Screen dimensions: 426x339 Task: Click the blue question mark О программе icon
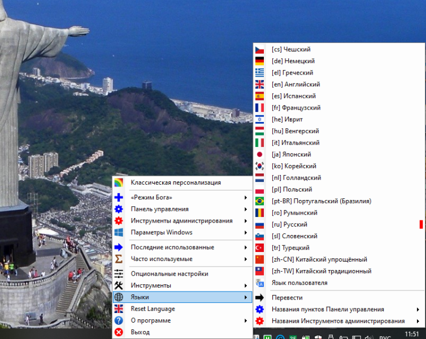tap(119, 320)
